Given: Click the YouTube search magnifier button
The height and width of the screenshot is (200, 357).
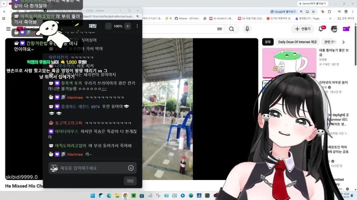Looking at the screenshot, I should coord(231,29).
